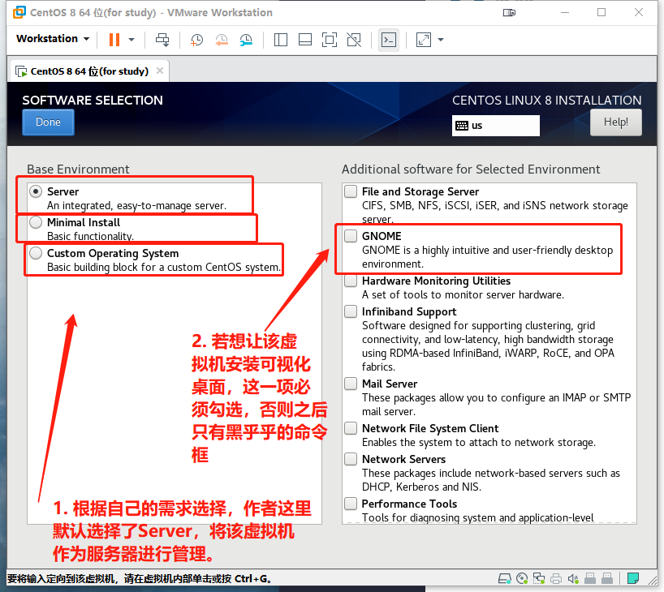Click the CD/DVD drive status icon
Screen dimensions: 664x592
[522, 578]
